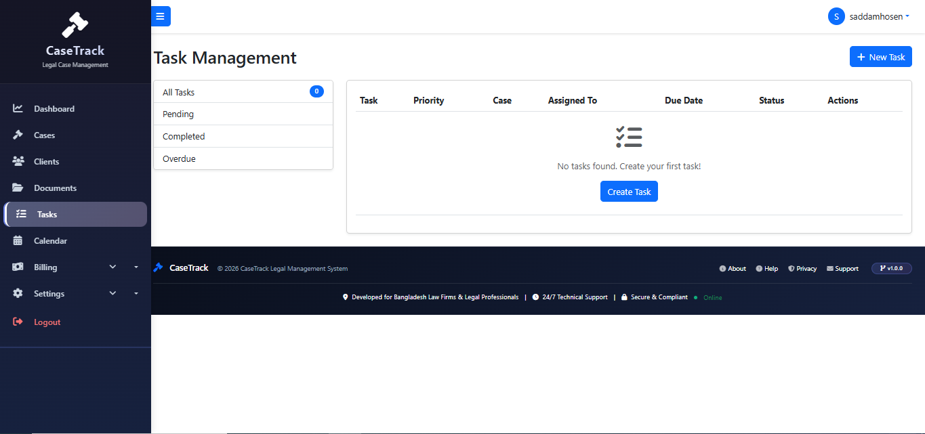This screenshot has height=434, width=925.
Task: Show the Completed tasks list
Action: click(x=243, y=136)
